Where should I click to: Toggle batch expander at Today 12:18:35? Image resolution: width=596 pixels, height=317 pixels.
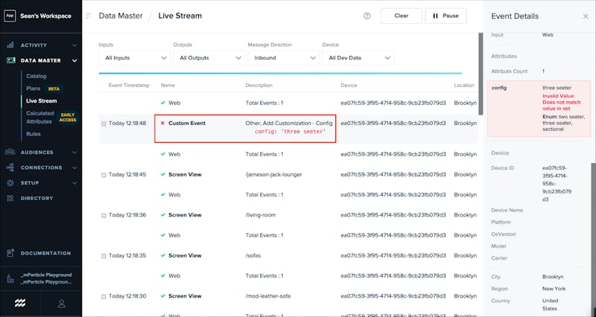coord(104,256)
